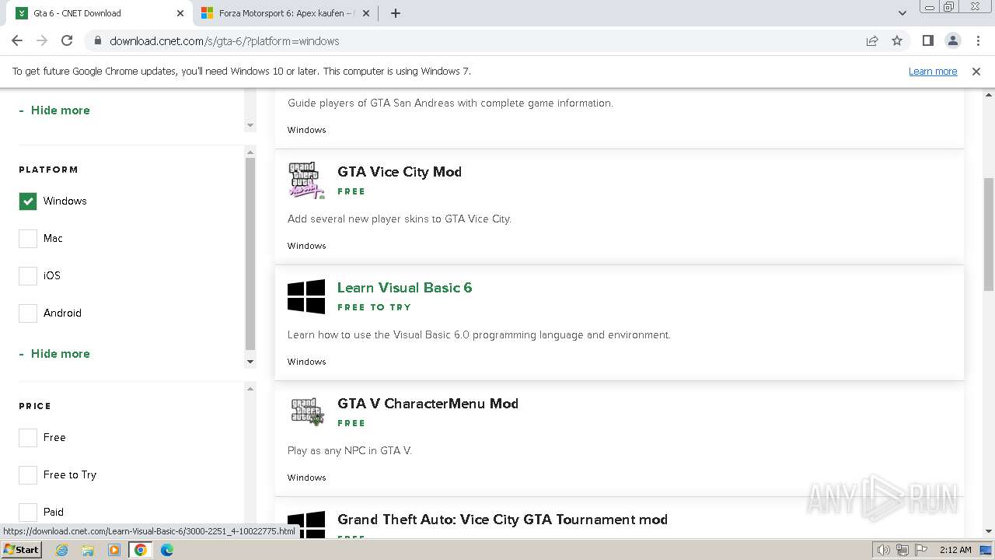Open Chrome three-dot menu
Viewport: 995px width, 560px height.
pos(977,40)
